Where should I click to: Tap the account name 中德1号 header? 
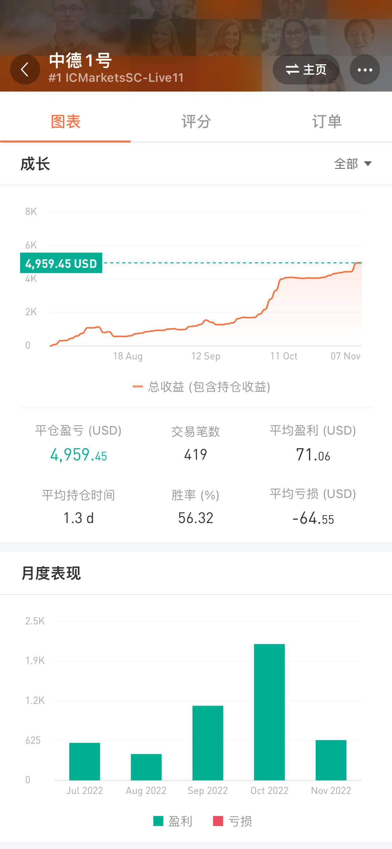[x=80, y=61]
